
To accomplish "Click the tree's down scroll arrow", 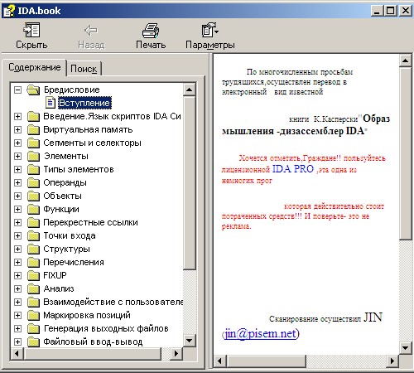I will tap(190, 341).
